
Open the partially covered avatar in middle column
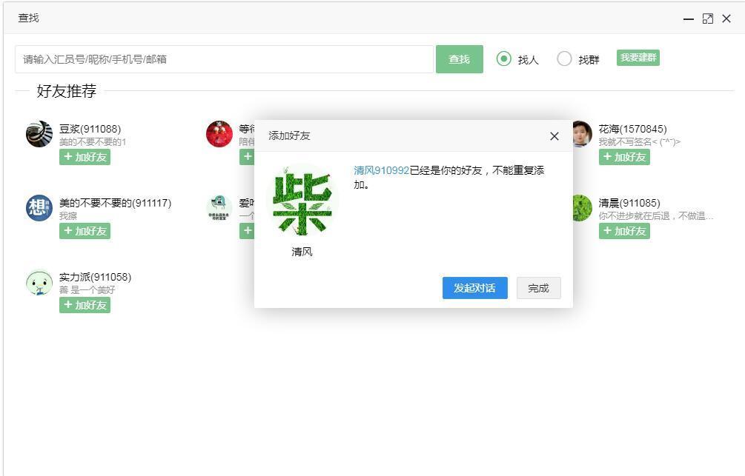pos(219,208)
